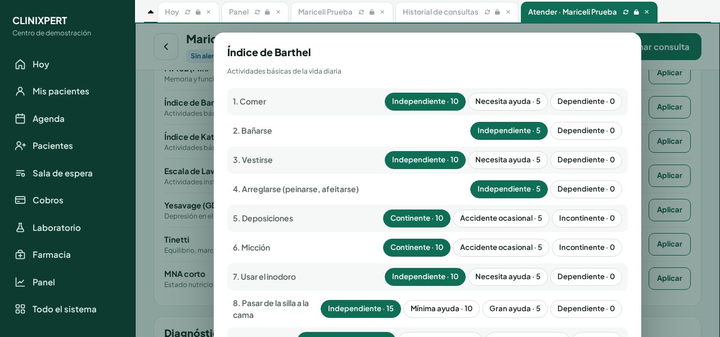Click lock icon on Historial de consultas tab
The image size is (720, 337).
(497, 12)
